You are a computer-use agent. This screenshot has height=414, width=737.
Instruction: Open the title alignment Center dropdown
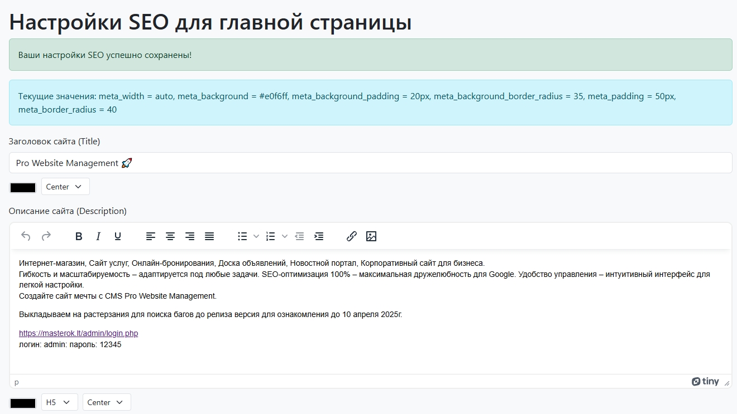(x=65, y=187)
